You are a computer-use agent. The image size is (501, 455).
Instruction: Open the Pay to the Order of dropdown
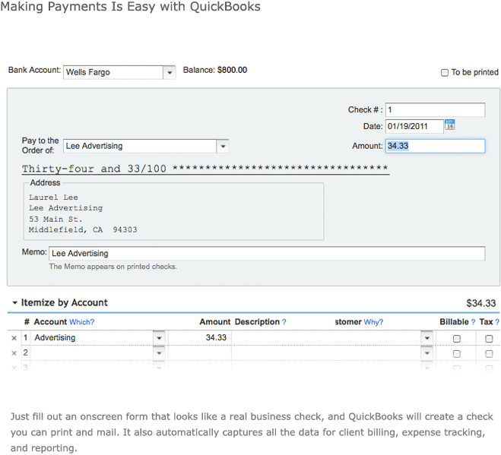[x=223, y=147]
